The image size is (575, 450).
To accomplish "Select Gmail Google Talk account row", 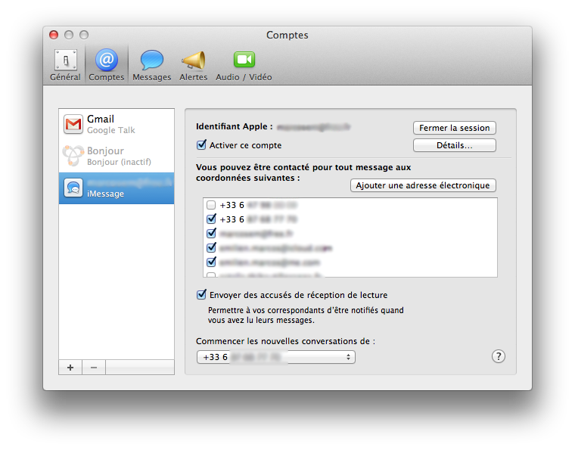I will (117, 124).
